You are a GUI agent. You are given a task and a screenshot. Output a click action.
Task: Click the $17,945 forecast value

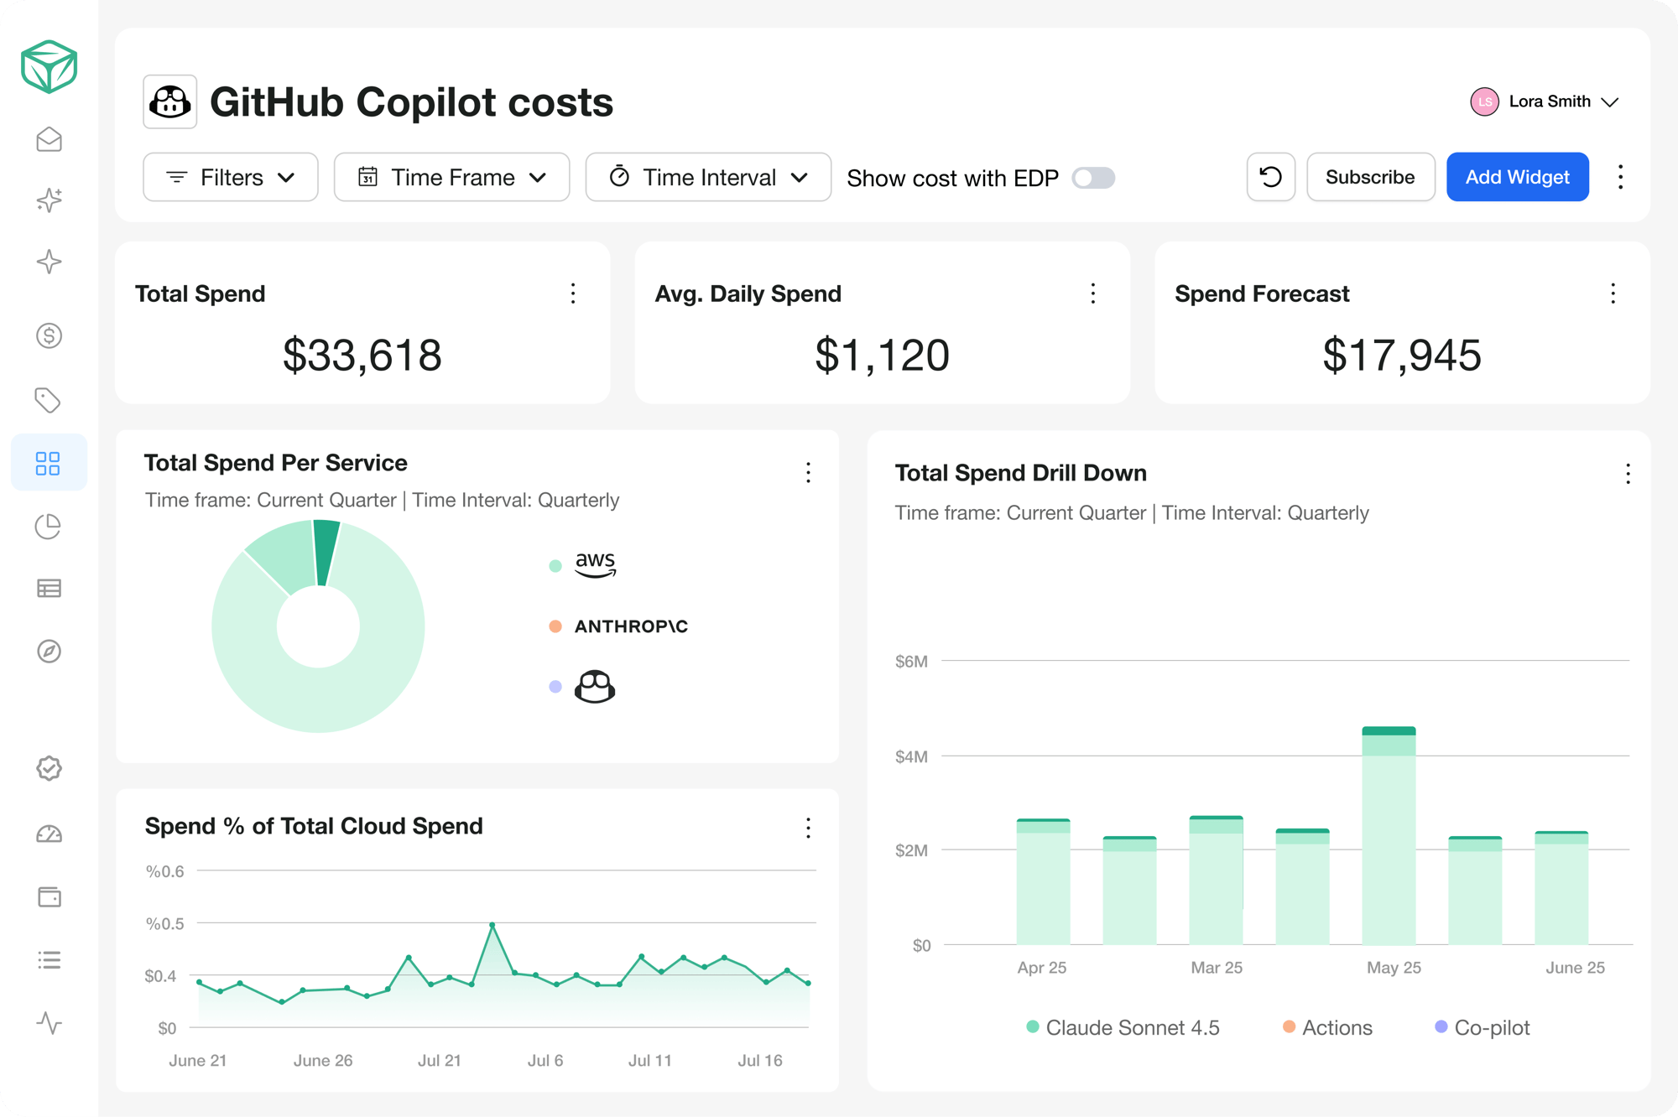pyautogui.click(x=1402, y=355)
